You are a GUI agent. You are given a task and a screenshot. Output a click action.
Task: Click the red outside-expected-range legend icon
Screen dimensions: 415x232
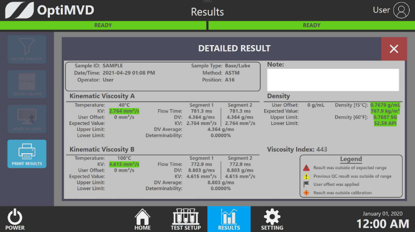[x=306, y=167]
